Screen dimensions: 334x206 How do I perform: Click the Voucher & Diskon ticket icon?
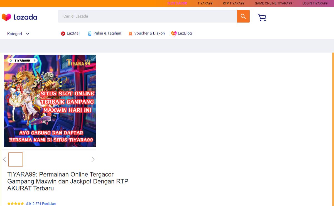[x=130, y=33]
